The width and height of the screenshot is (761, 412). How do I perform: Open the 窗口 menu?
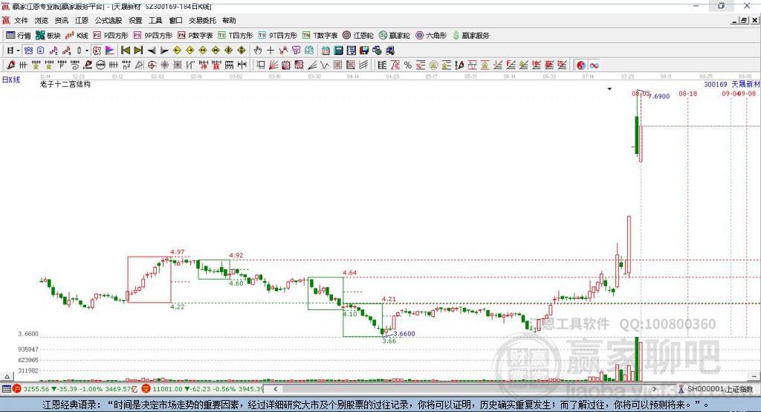(175, 20)
